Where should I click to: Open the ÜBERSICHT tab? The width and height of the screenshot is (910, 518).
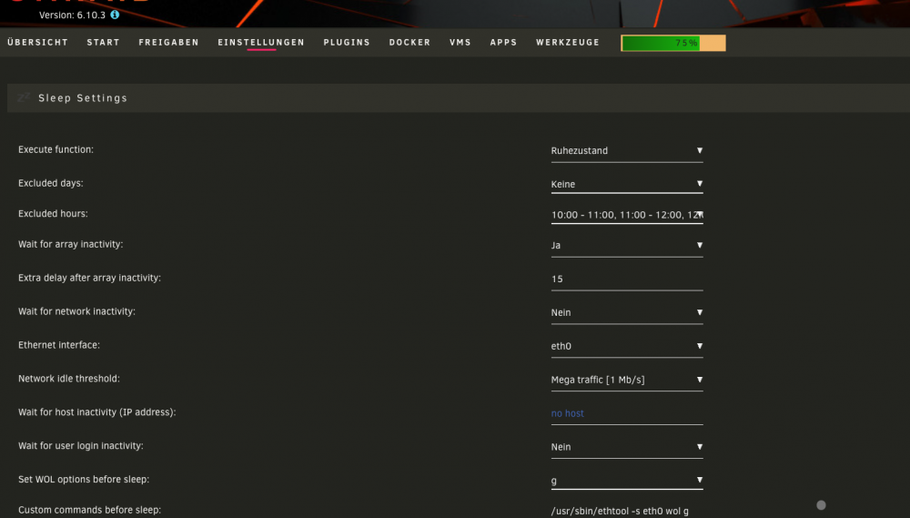[37, 43]
